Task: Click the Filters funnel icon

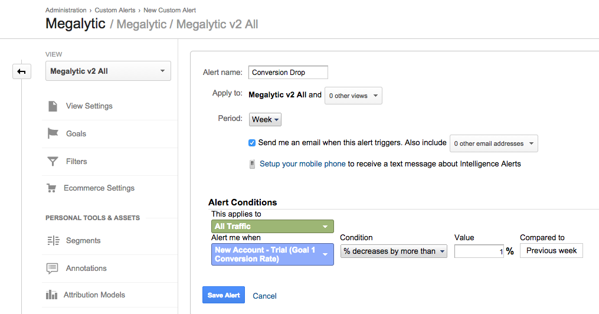Action: 53,161
